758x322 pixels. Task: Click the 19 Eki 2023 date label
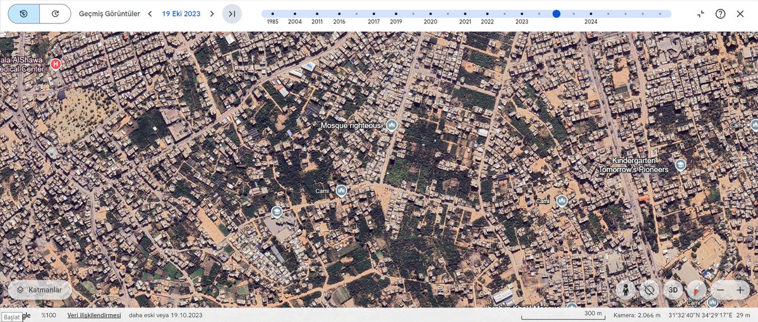181,13
